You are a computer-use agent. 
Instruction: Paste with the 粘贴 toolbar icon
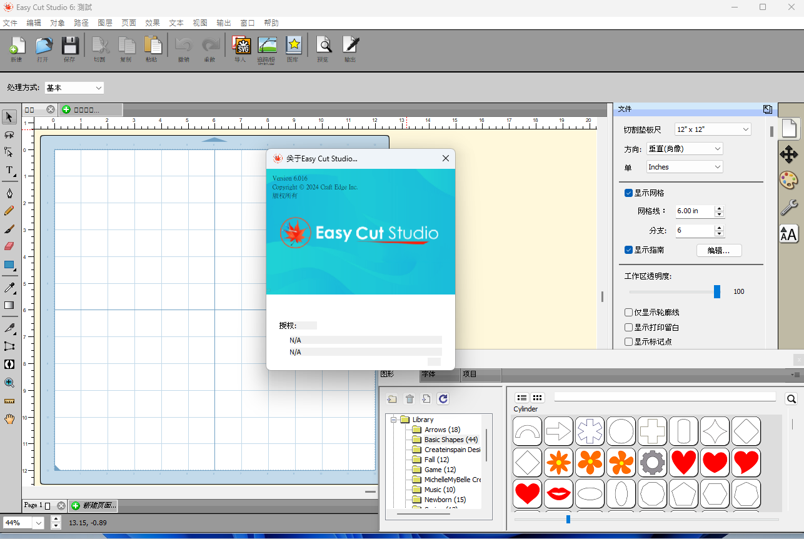(x=151, y=49)
